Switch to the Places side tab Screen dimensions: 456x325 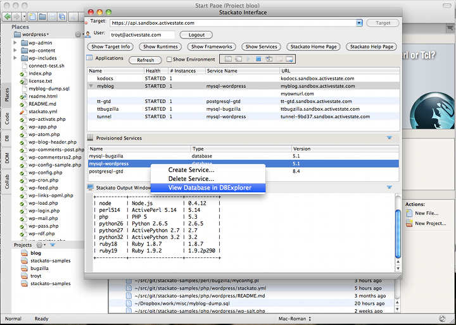(x=7, y=95)
